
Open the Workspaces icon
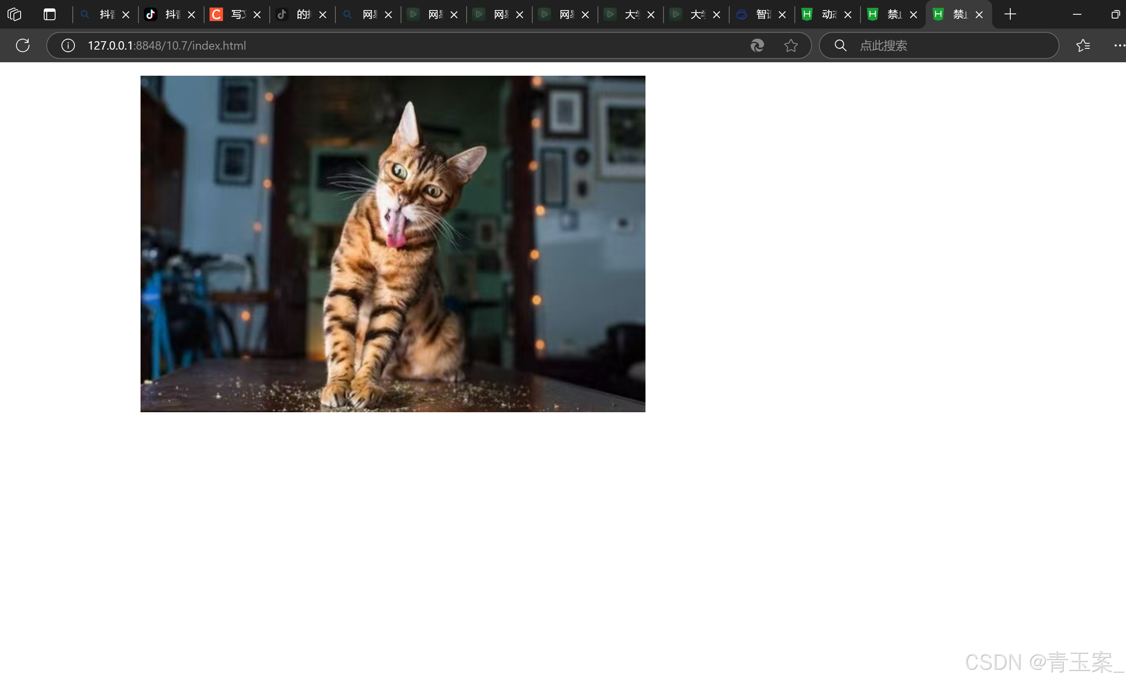pyautogui.click(x=15, y=15)
